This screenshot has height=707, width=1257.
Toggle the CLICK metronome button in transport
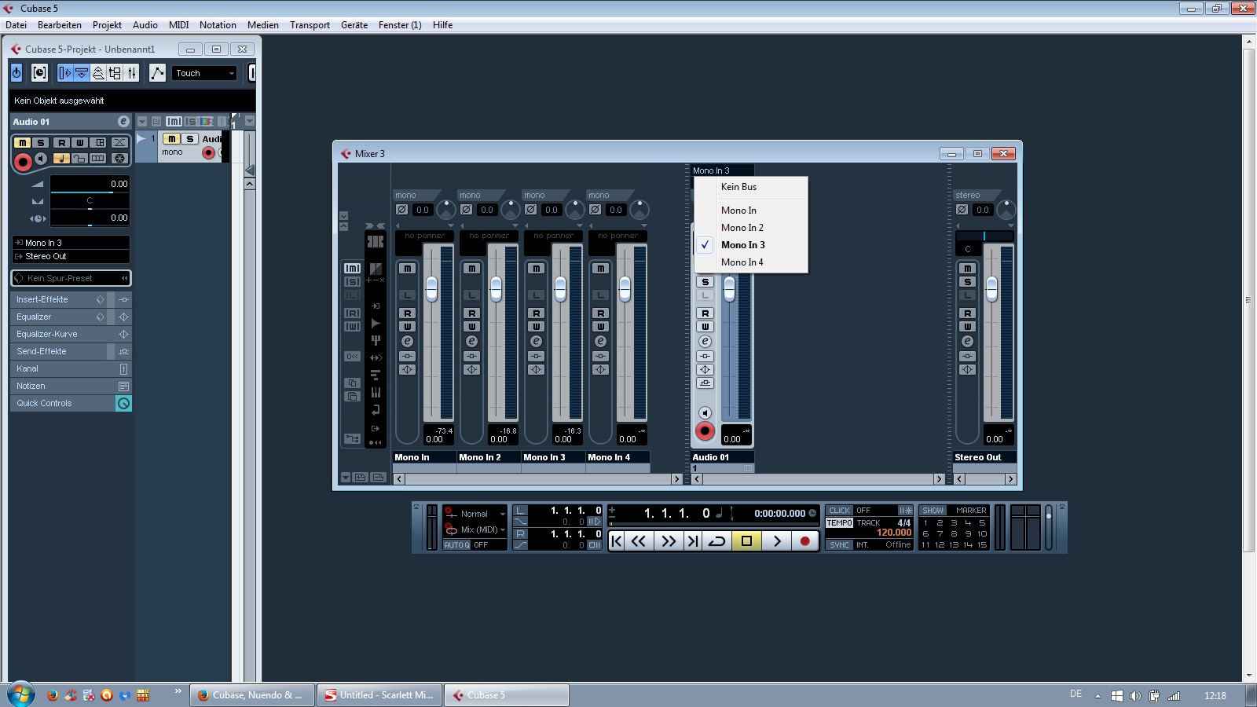(839, 511)
